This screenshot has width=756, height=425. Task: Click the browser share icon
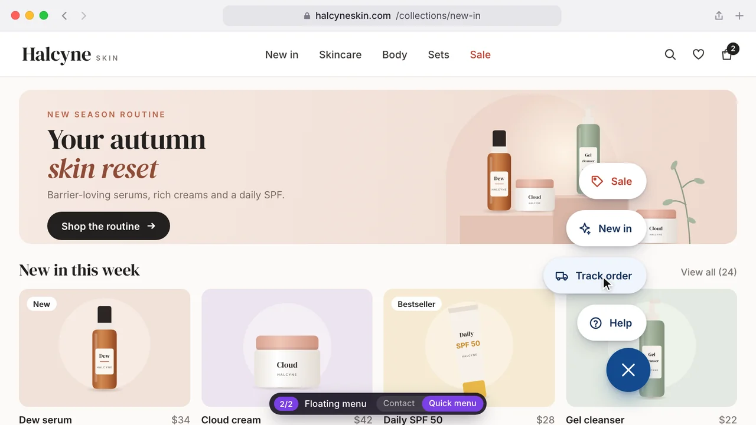(719, 16)
